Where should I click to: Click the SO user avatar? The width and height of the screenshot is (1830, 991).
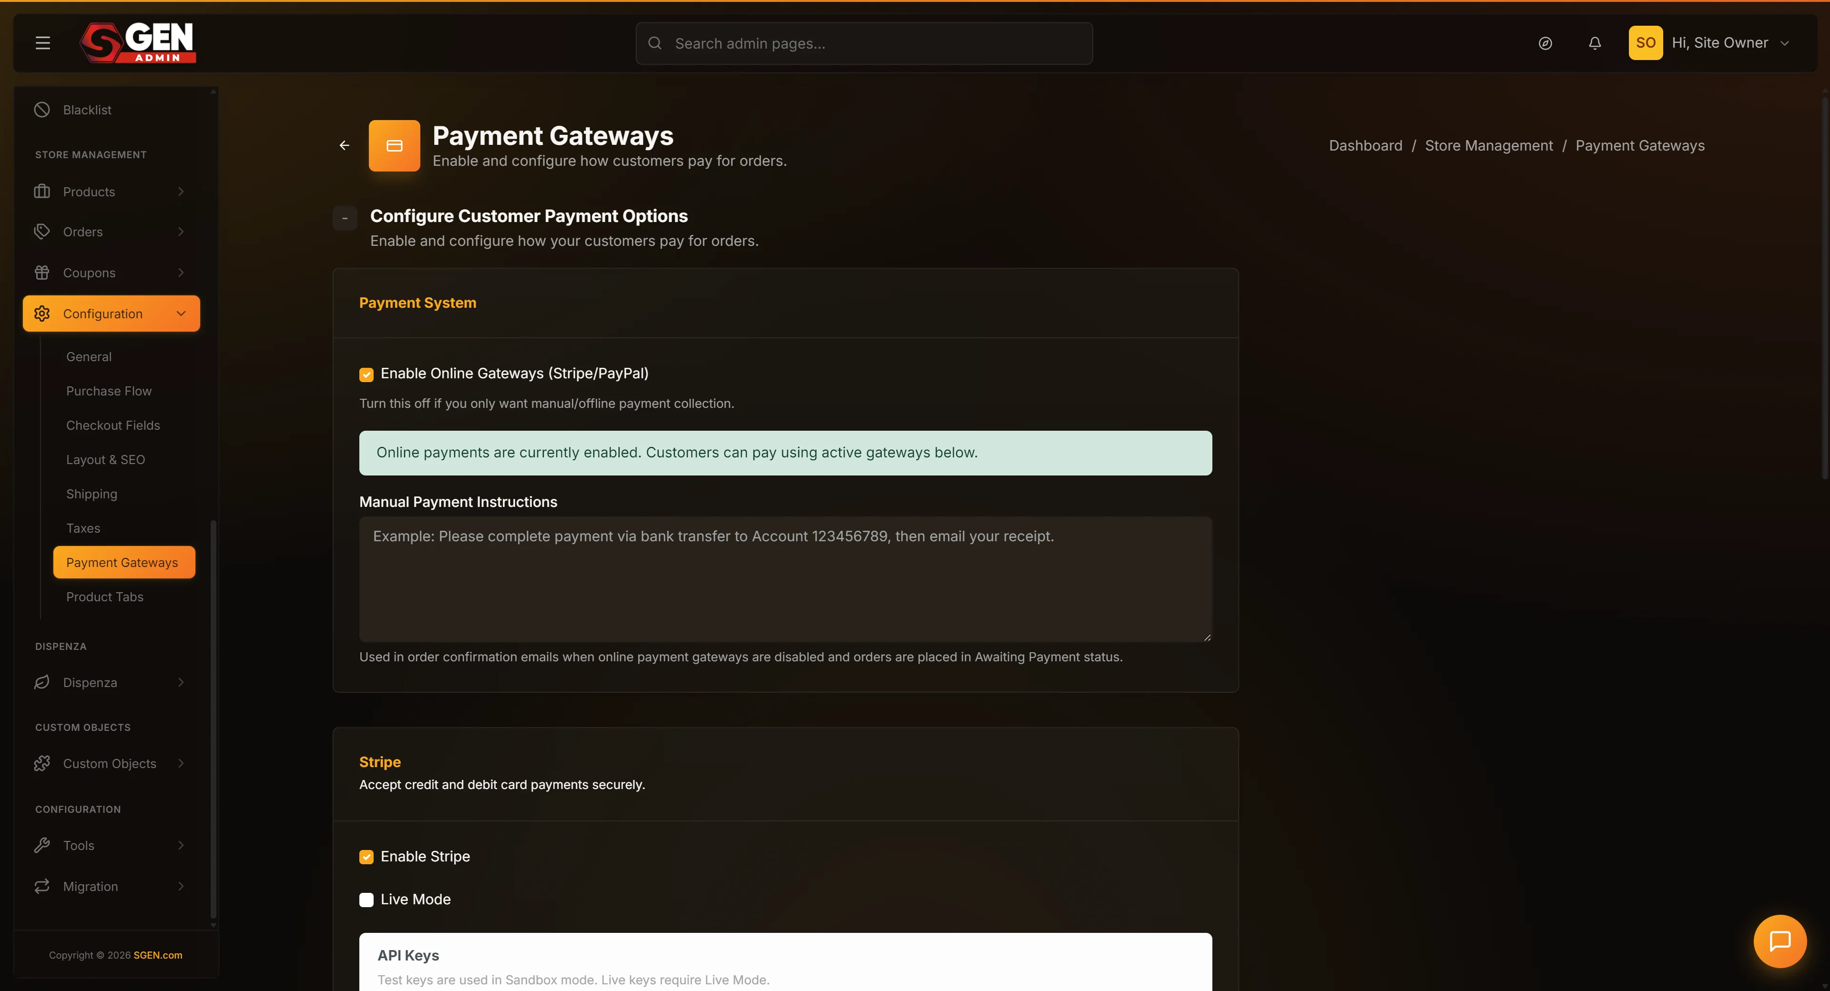point(1645,43)
